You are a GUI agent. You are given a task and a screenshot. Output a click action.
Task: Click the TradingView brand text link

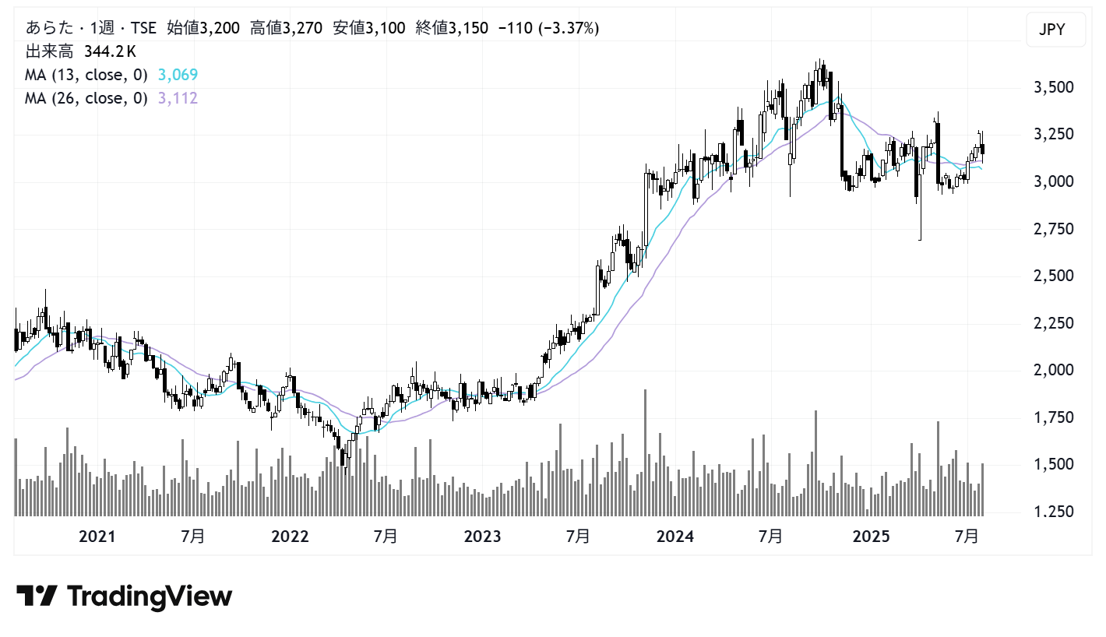(x=150, y=597)
